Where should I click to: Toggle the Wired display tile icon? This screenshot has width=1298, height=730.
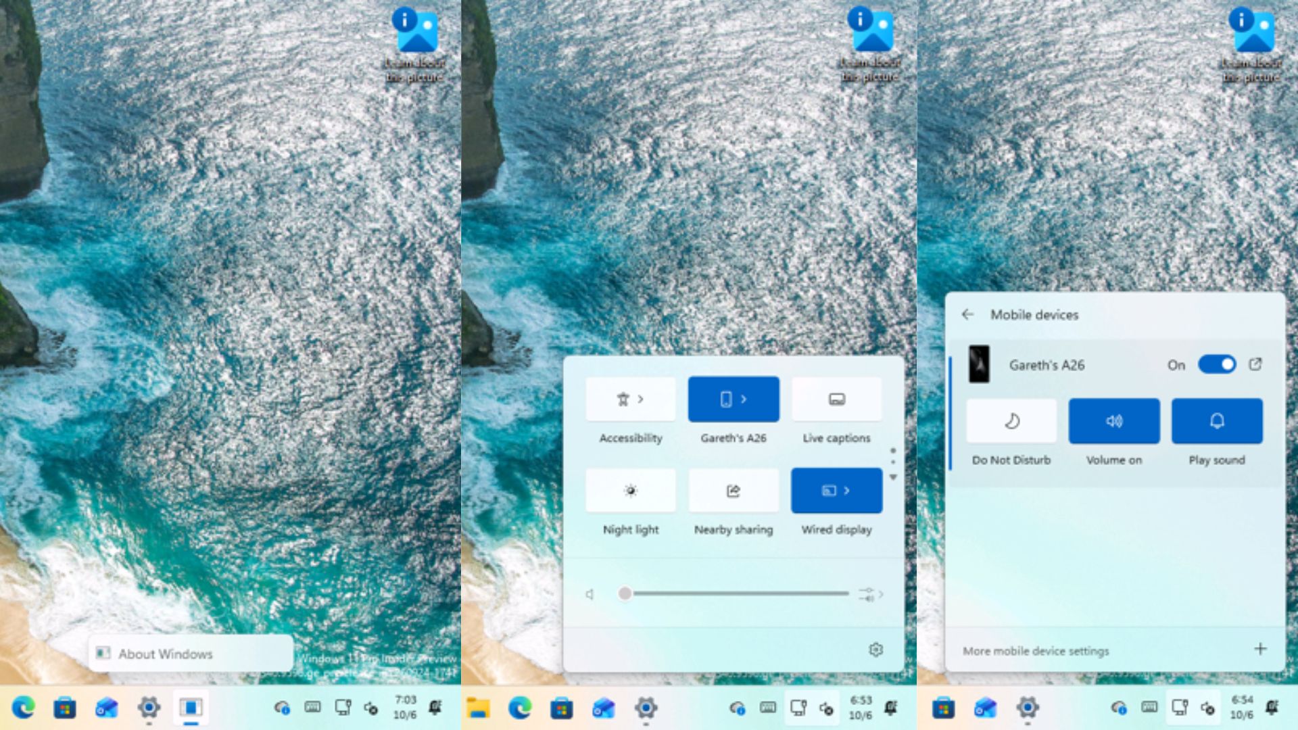[x=829, y=491]
